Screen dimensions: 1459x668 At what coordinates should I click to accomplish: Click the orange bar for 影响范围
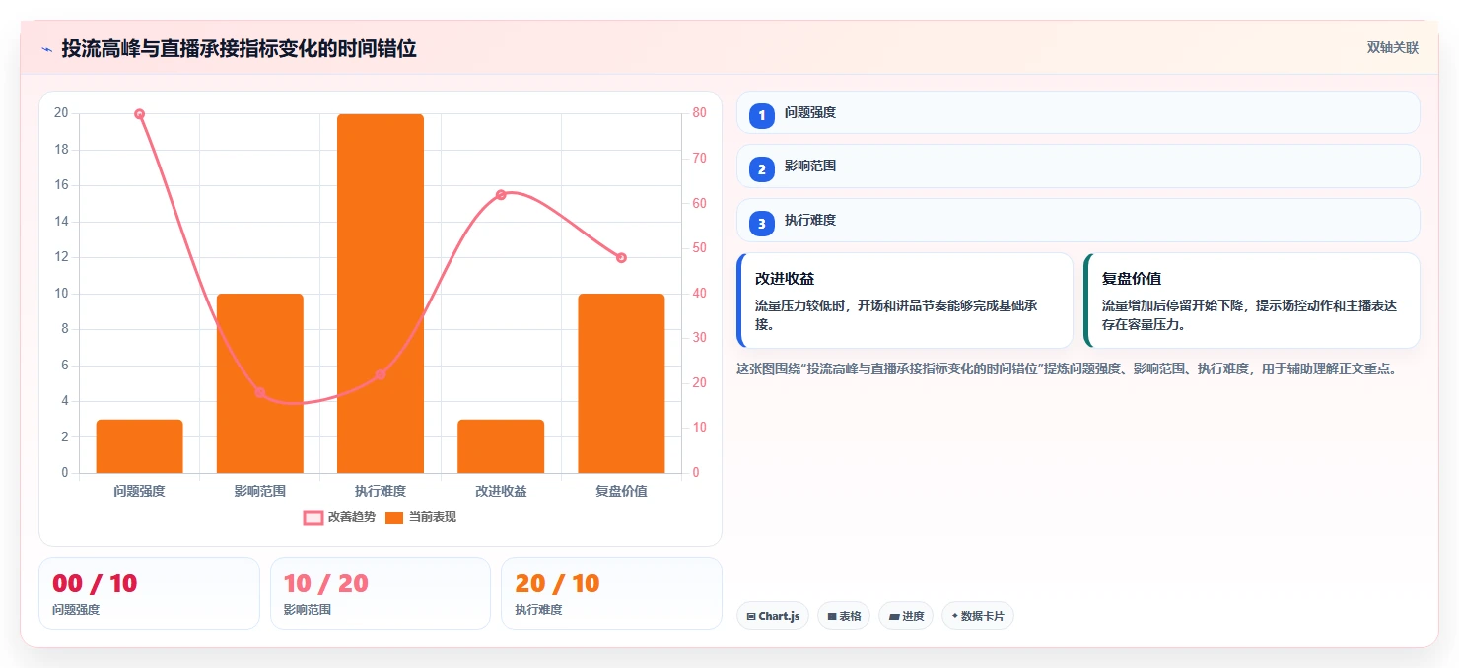coord(260,383)
